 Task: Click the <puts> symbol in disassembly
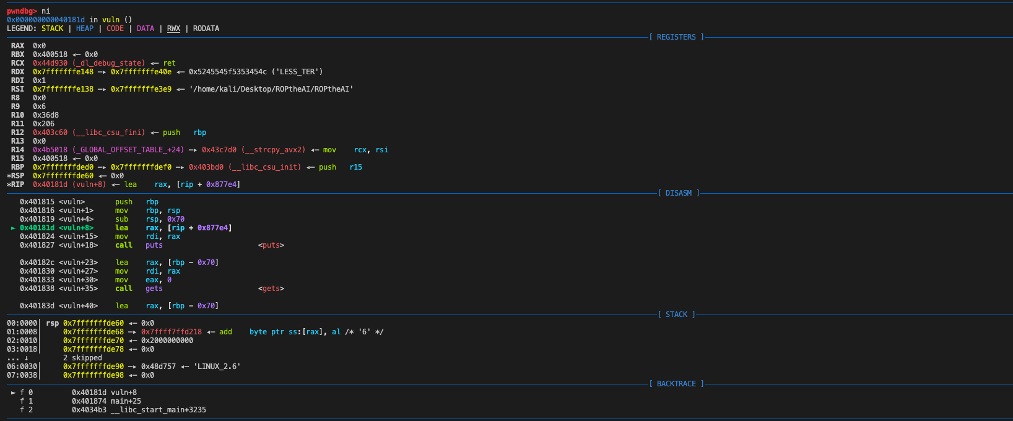[x=271, y=245]
